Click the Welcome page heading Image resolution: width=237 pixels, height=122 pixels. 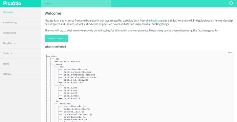53,13
